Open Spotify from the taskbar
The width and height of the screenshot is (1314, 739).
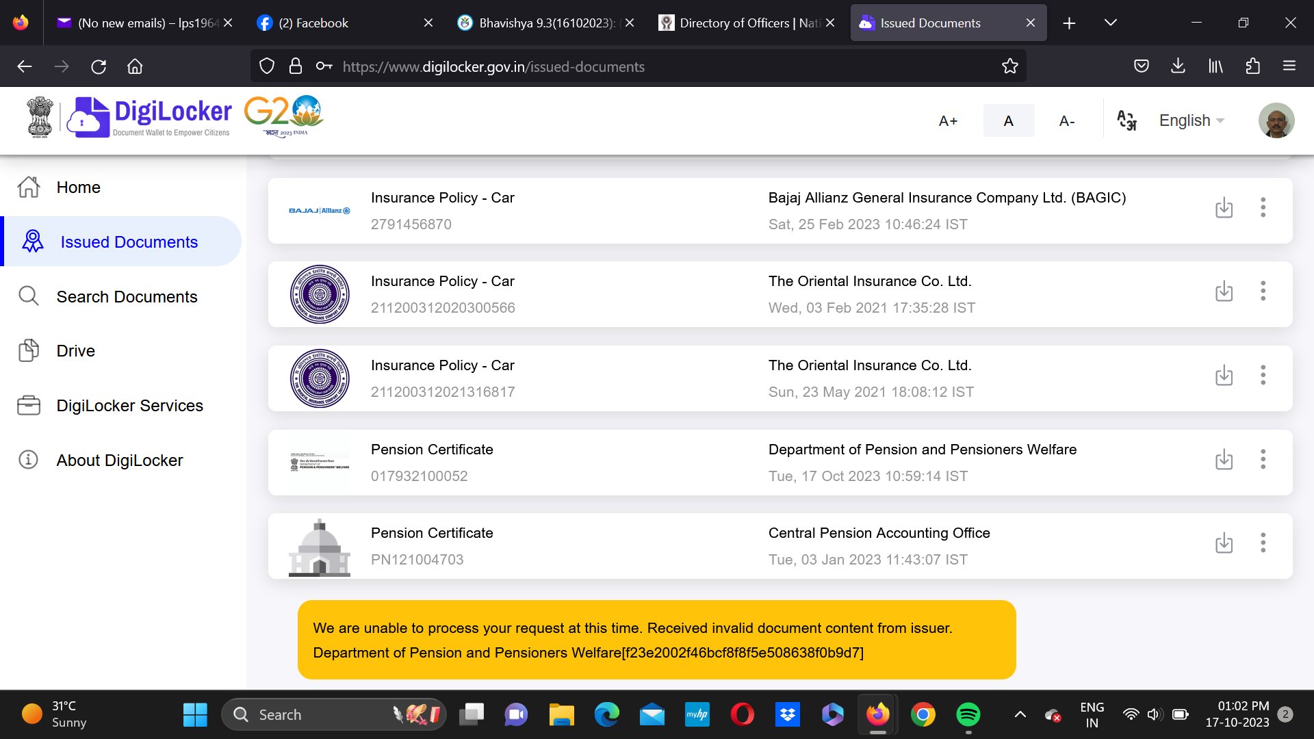968,714
